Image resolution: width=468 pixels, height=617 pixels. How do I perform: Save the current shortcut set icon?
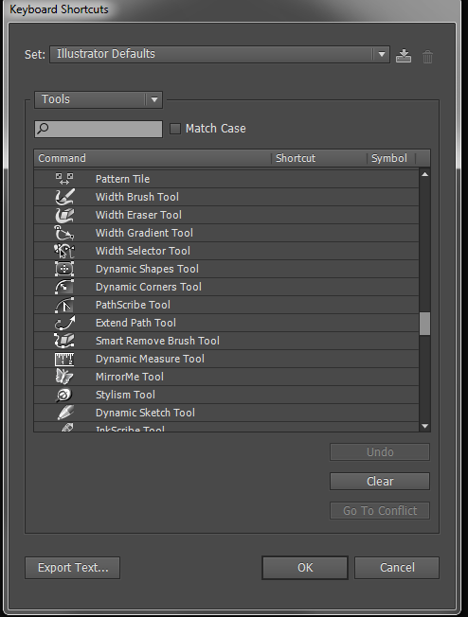pyautogui.click(x=404, y=56)
